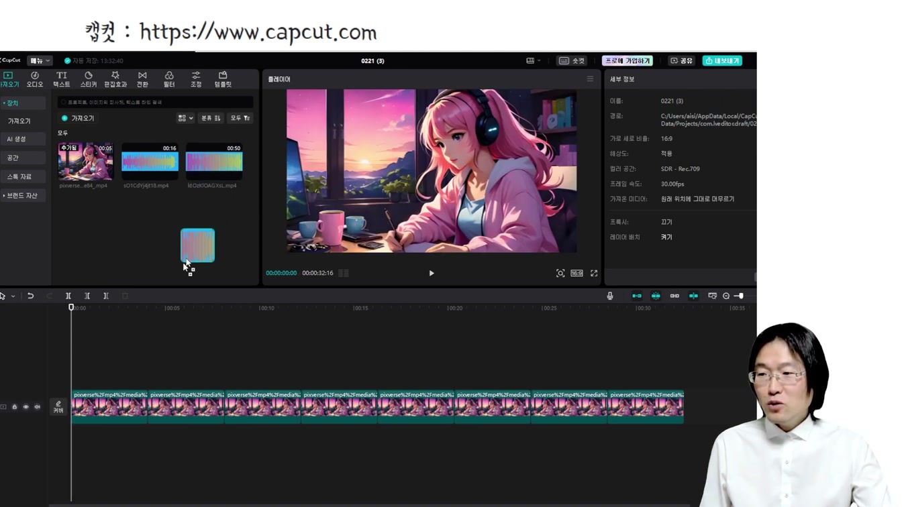Toggle main track magnet

(637, 296)
